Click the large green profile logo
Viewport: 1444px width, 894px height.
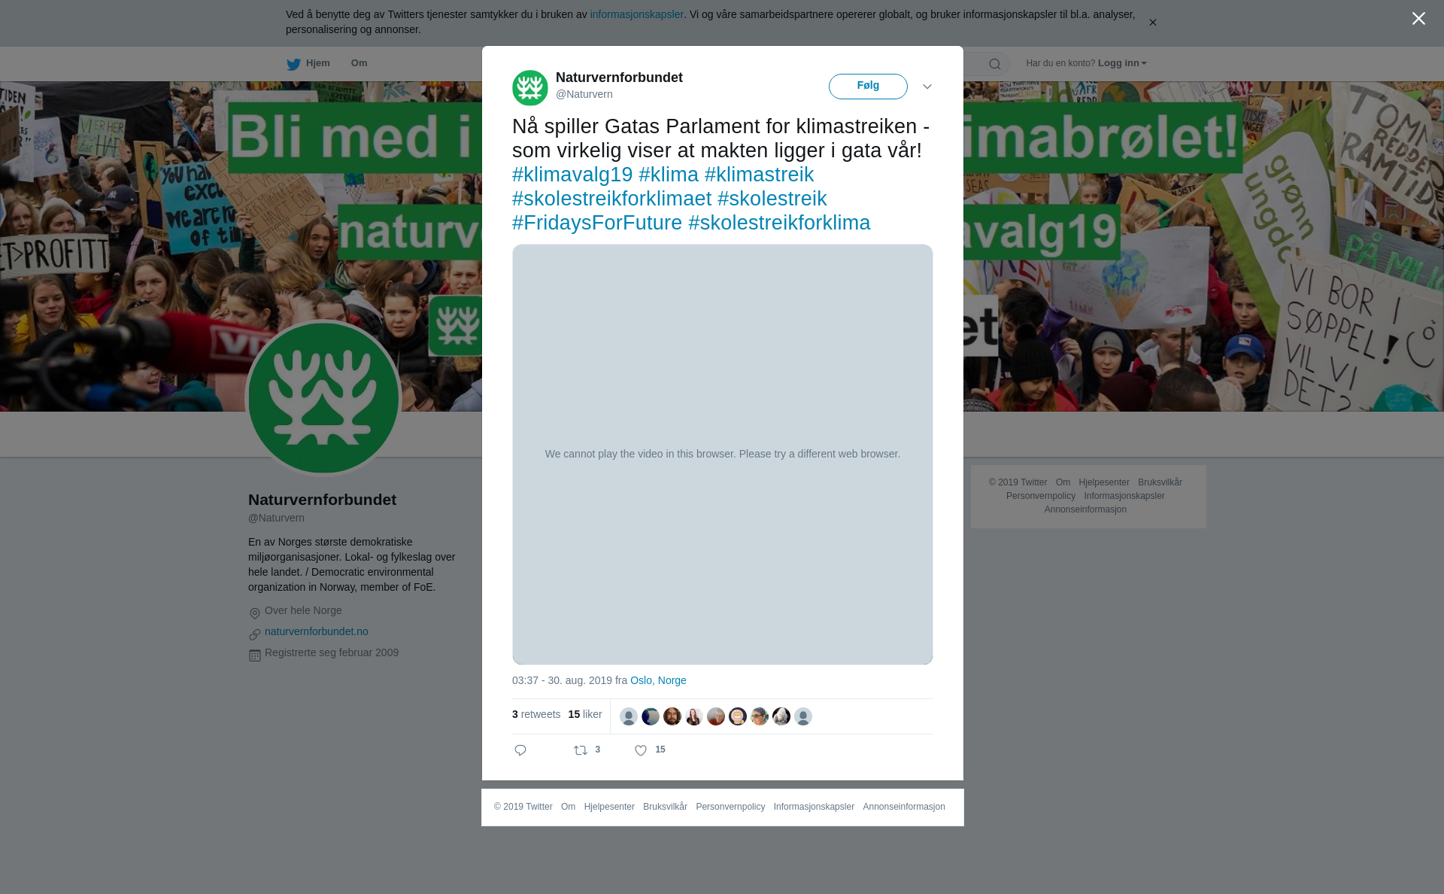point(323,398)
